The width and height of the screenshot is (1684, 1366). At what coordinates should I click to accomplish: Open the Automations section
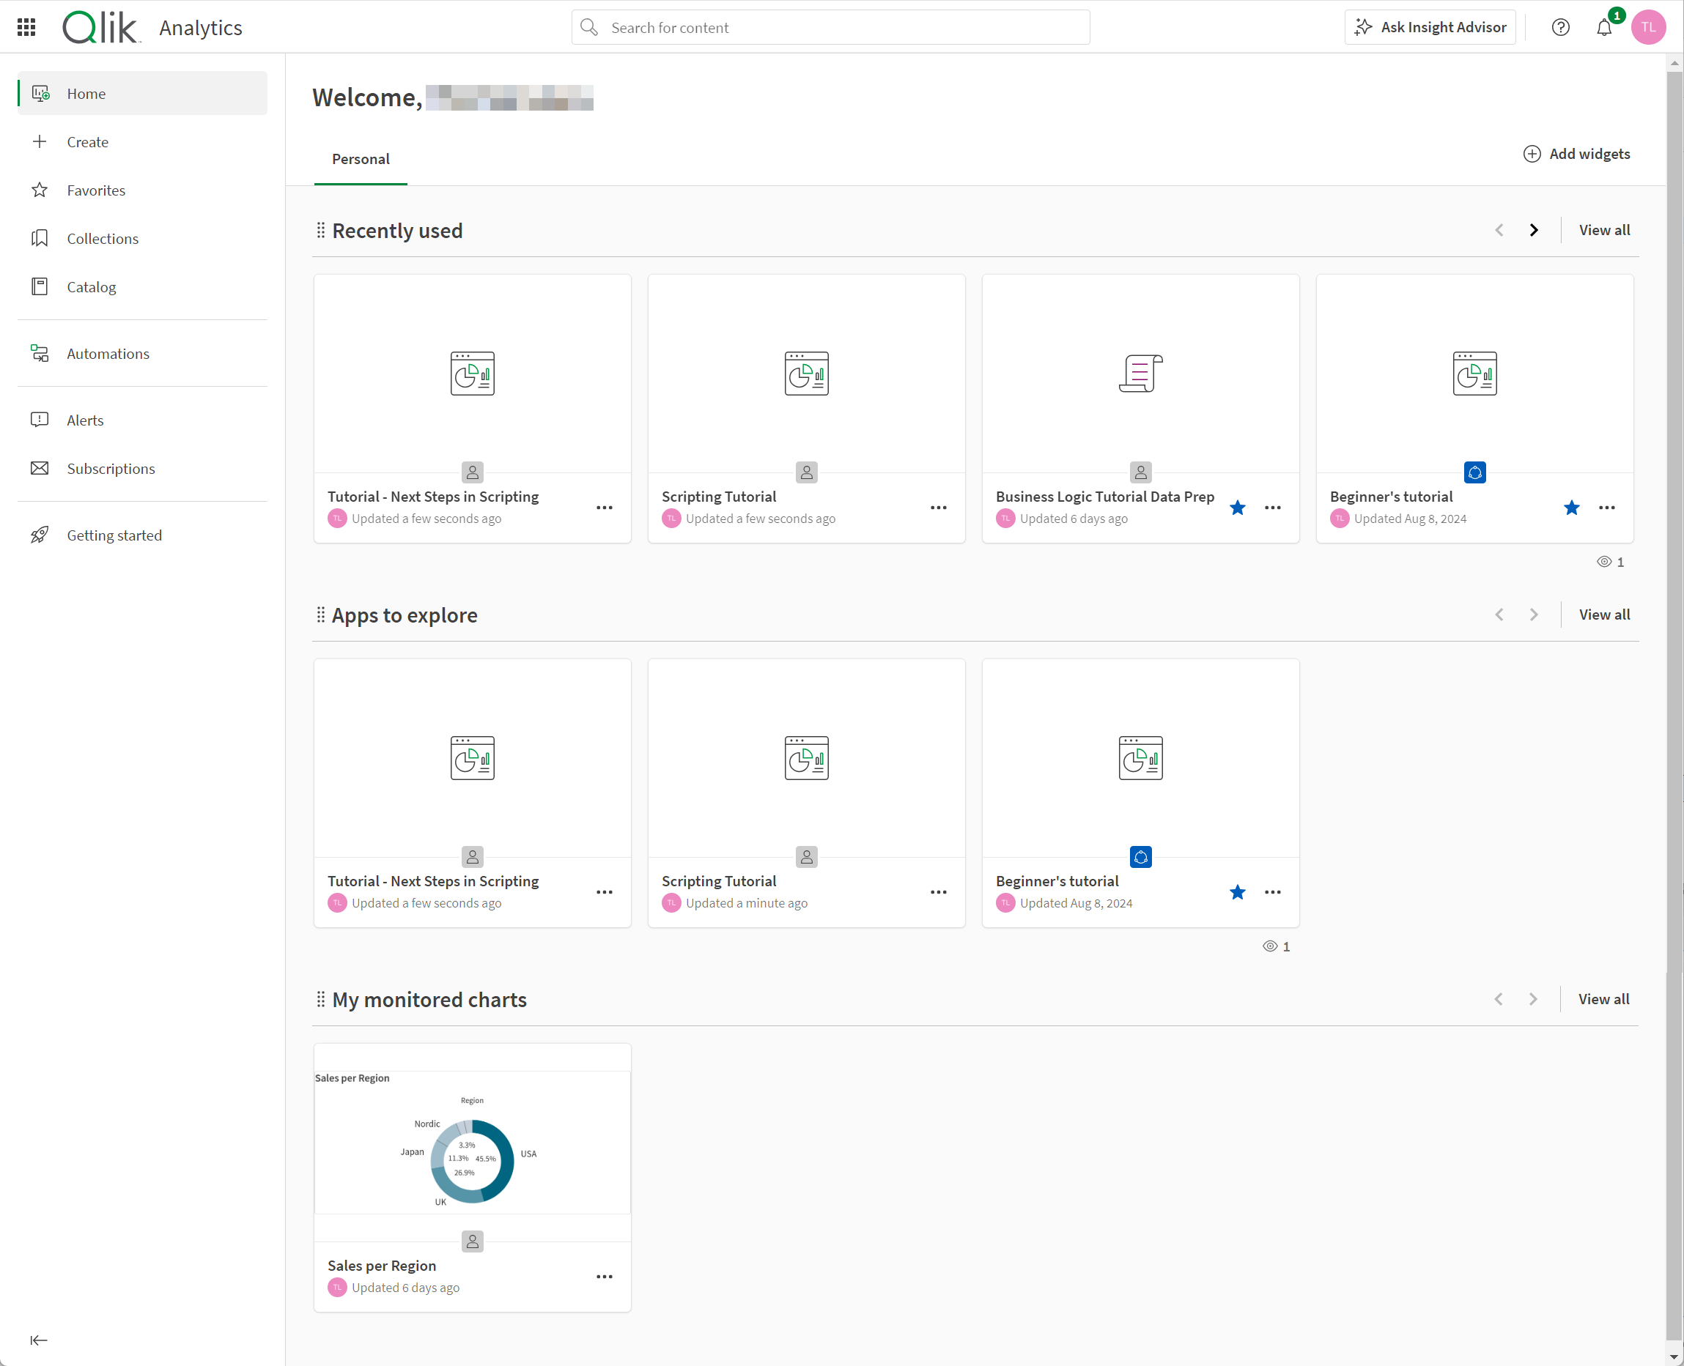coord(108,352)
